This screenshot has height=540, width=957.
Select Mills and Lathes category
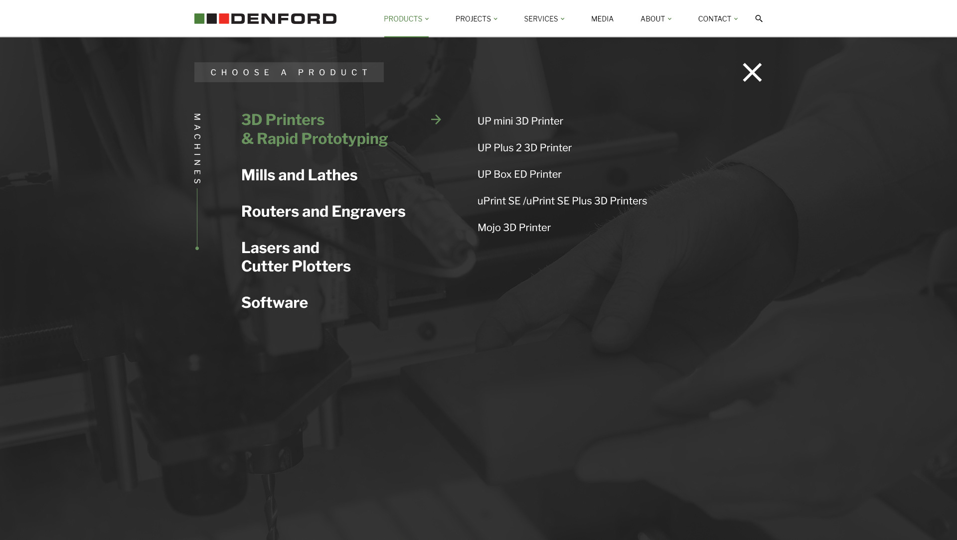299,175
